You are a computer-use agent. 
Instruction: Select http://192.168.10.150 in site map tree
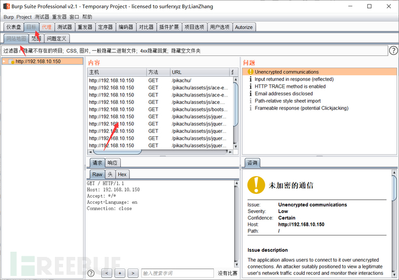pyautogui.click(x=38, y=61)
